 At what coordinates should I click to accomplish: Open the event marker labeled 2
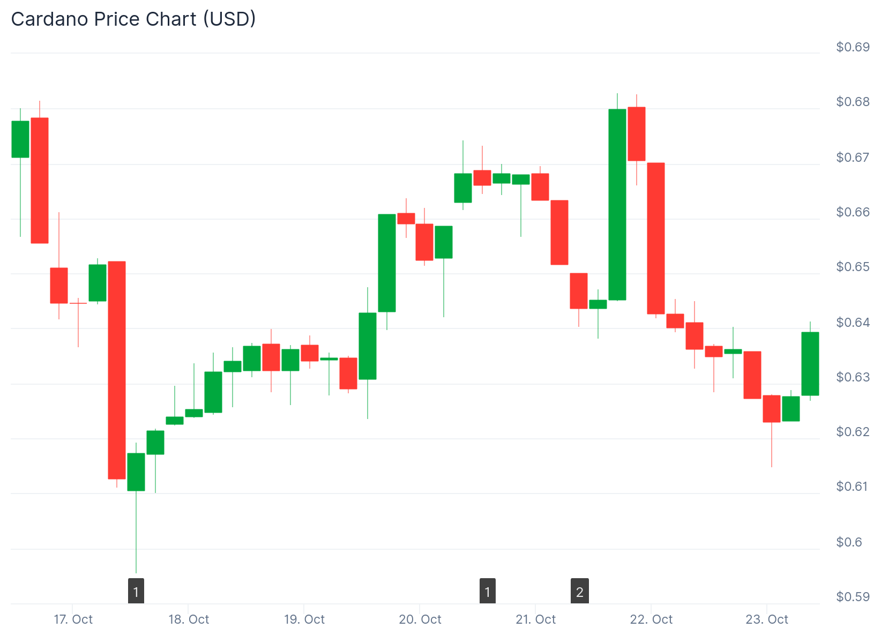[x=580, y=591]
